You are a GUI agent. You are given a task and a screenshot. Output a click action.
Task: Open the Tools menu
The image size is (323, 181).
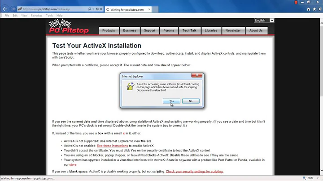49,15
